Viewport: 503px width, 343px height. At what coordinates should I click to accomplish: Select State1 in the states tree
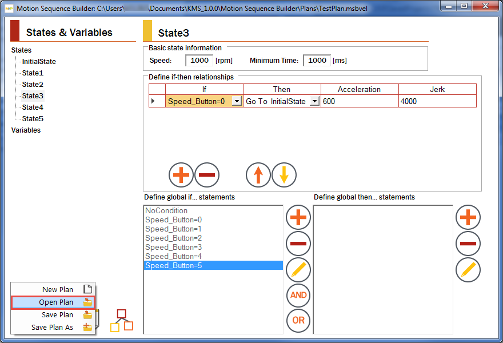tap(33, 73)
